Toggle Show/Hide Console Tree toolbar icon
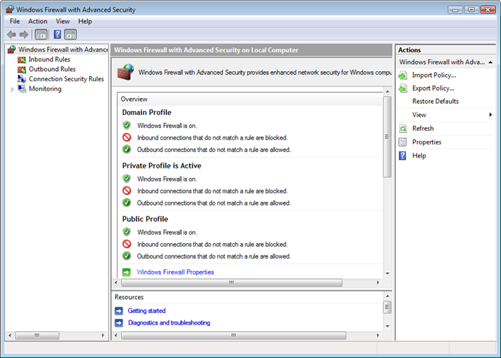The height and width of the screenshot is (358, 501). pos(41,35)
